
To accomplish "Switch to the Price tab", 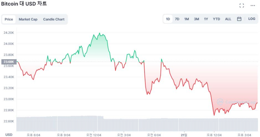I will [9, 19].
